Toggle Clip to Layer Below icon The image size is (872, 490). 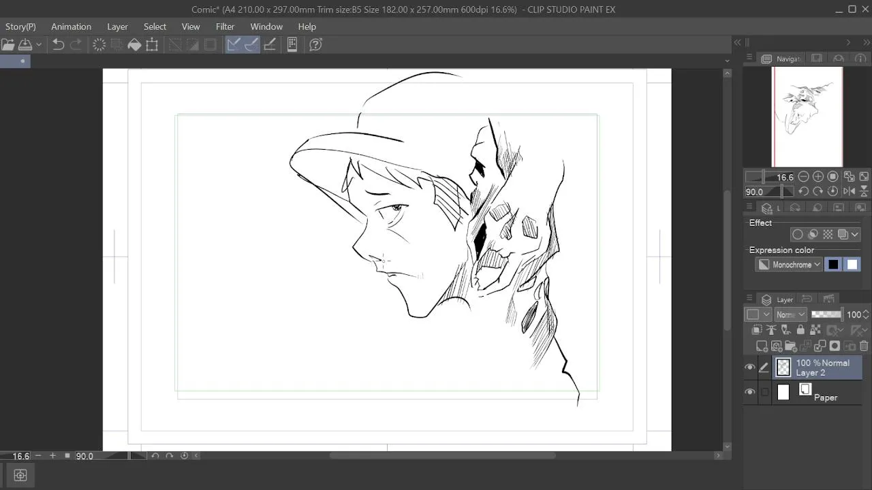pyautogui.click(x=756, y=330)
